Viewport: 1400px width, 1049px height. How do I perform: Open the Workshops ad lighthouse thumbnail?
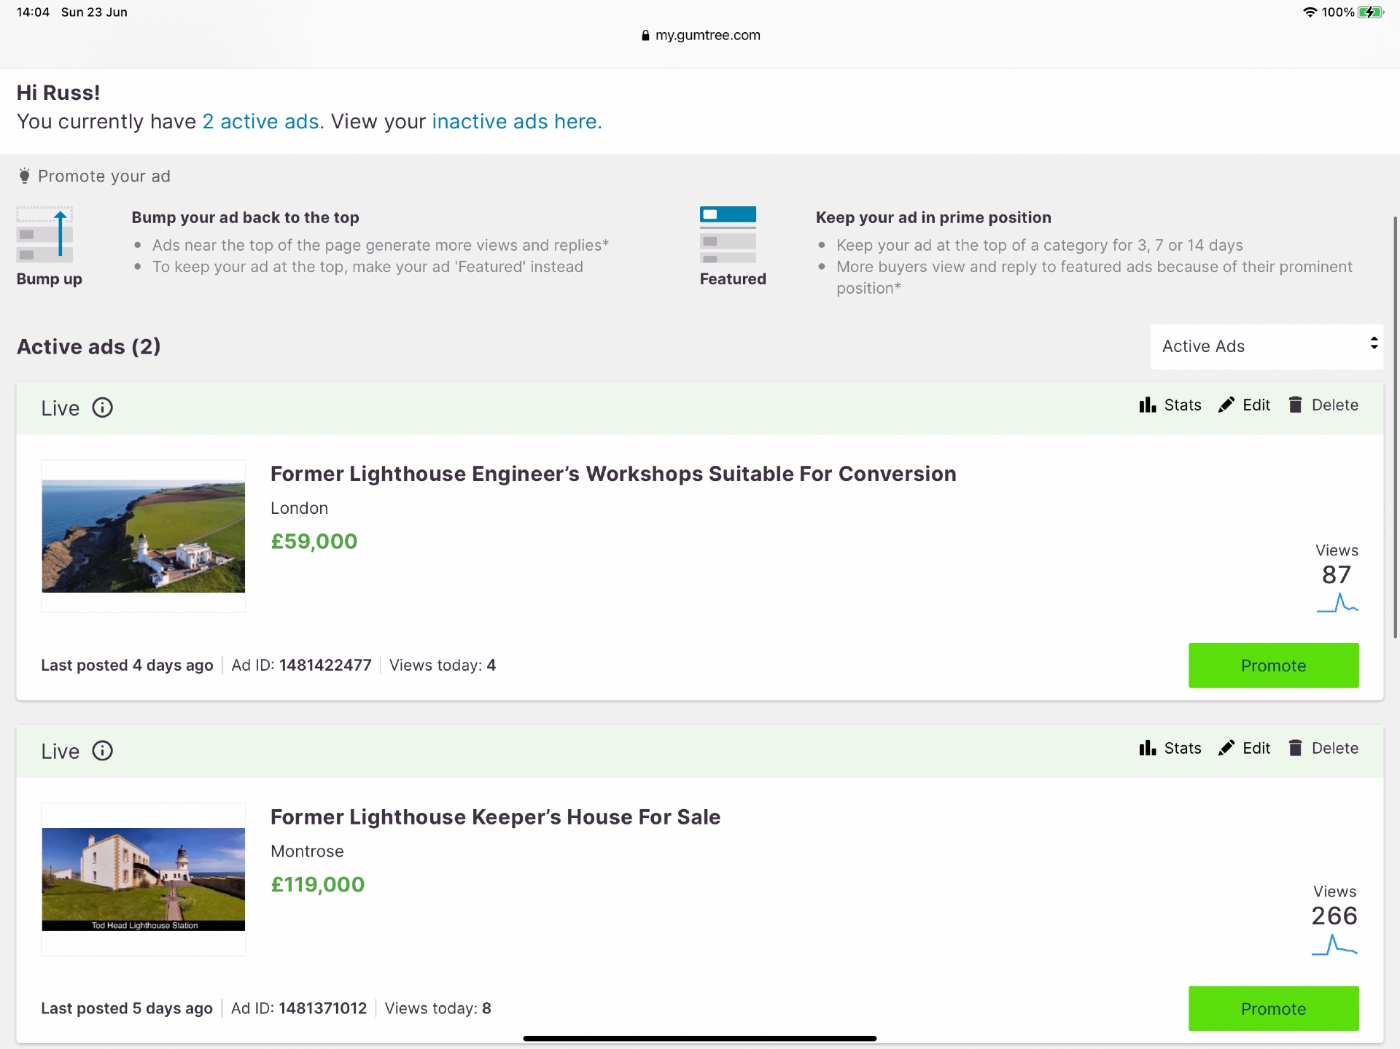click(144, 536)
